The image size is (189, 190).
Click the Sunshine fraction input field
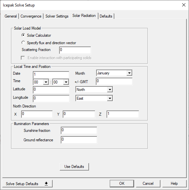point(79,131)
